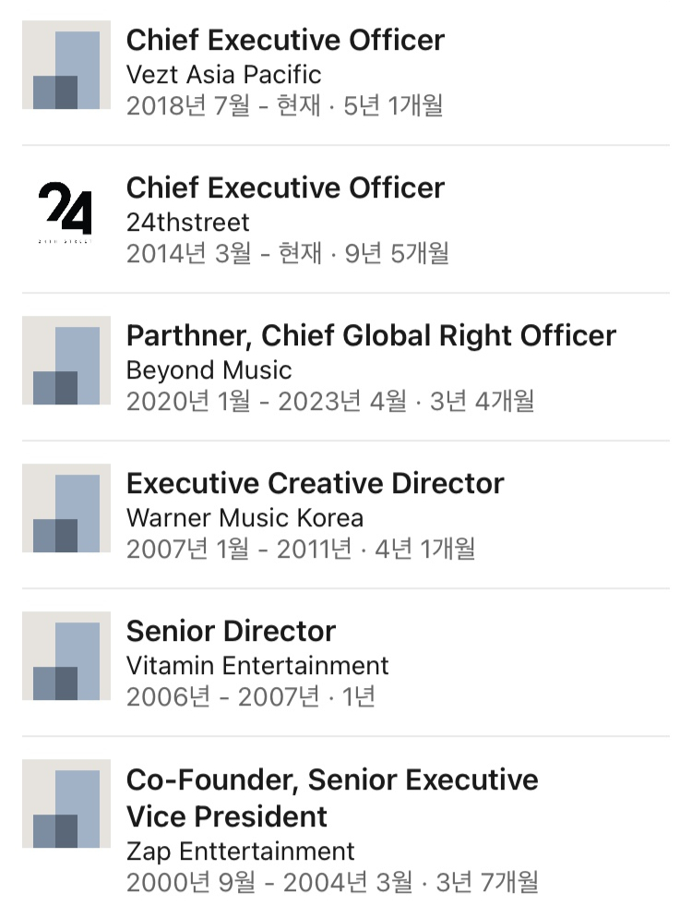Open the 24thstreet company logo
Image resolution: width=692 pixels, height=906 pixels.
pyautogui.click(x=66, y=212)
